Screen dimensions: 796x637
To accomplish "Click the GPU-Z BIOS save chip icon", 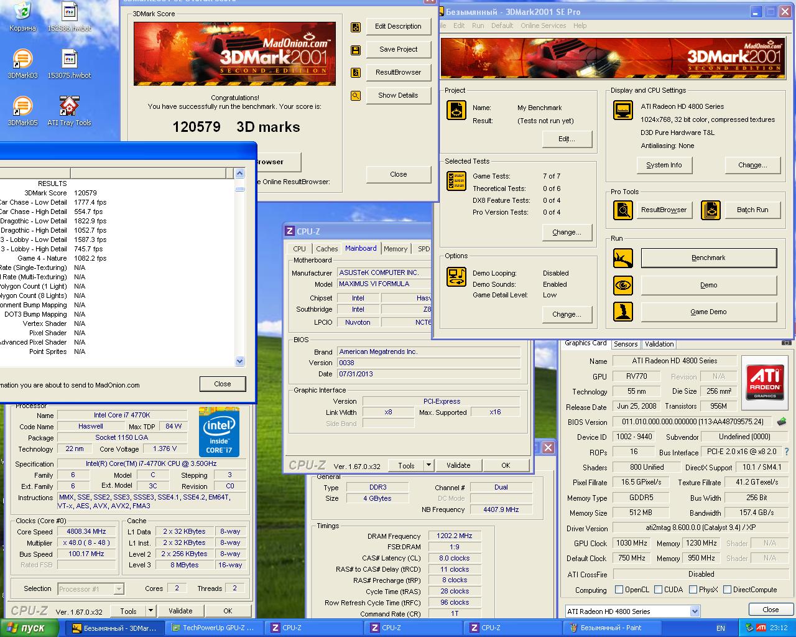I will (x=782, y=422).
